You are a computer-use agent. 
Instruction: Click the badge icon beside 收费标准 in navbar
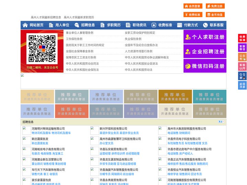tap(154, 25)
